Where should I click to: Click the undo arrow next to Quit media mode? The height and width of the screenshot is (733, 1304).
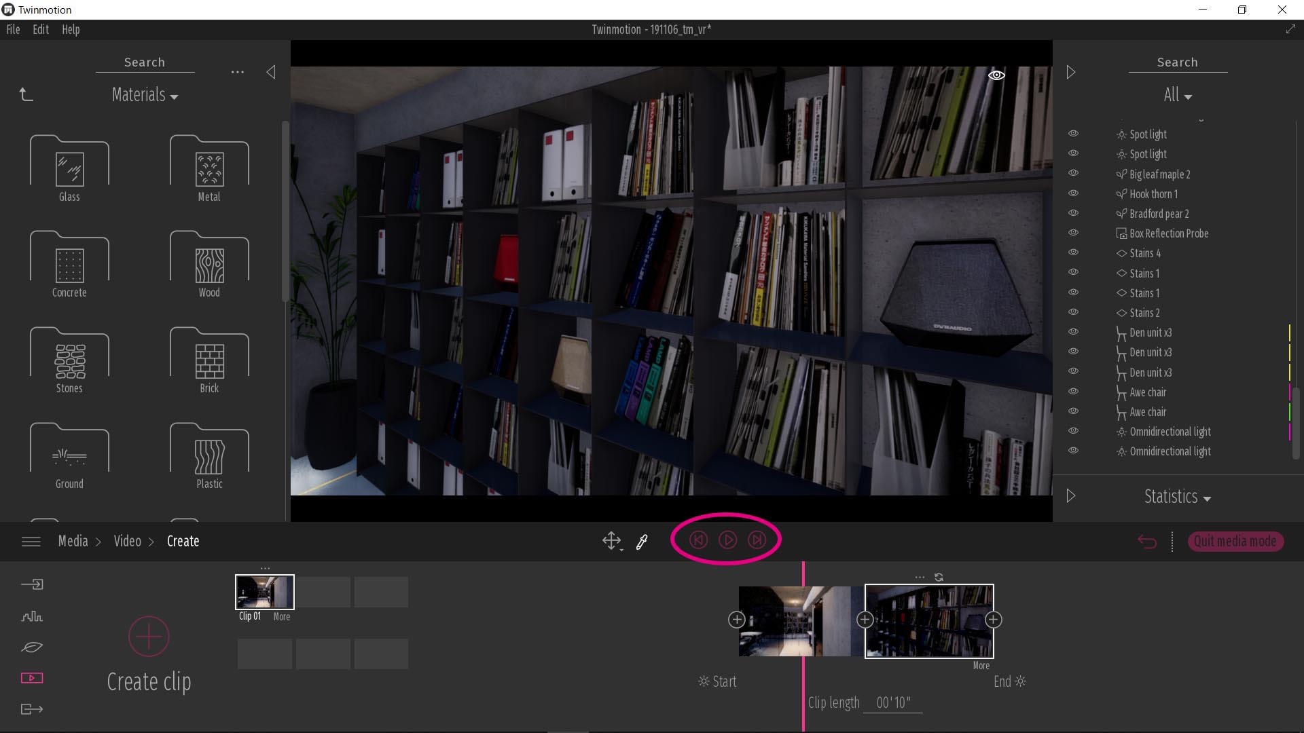(1147, 542)
